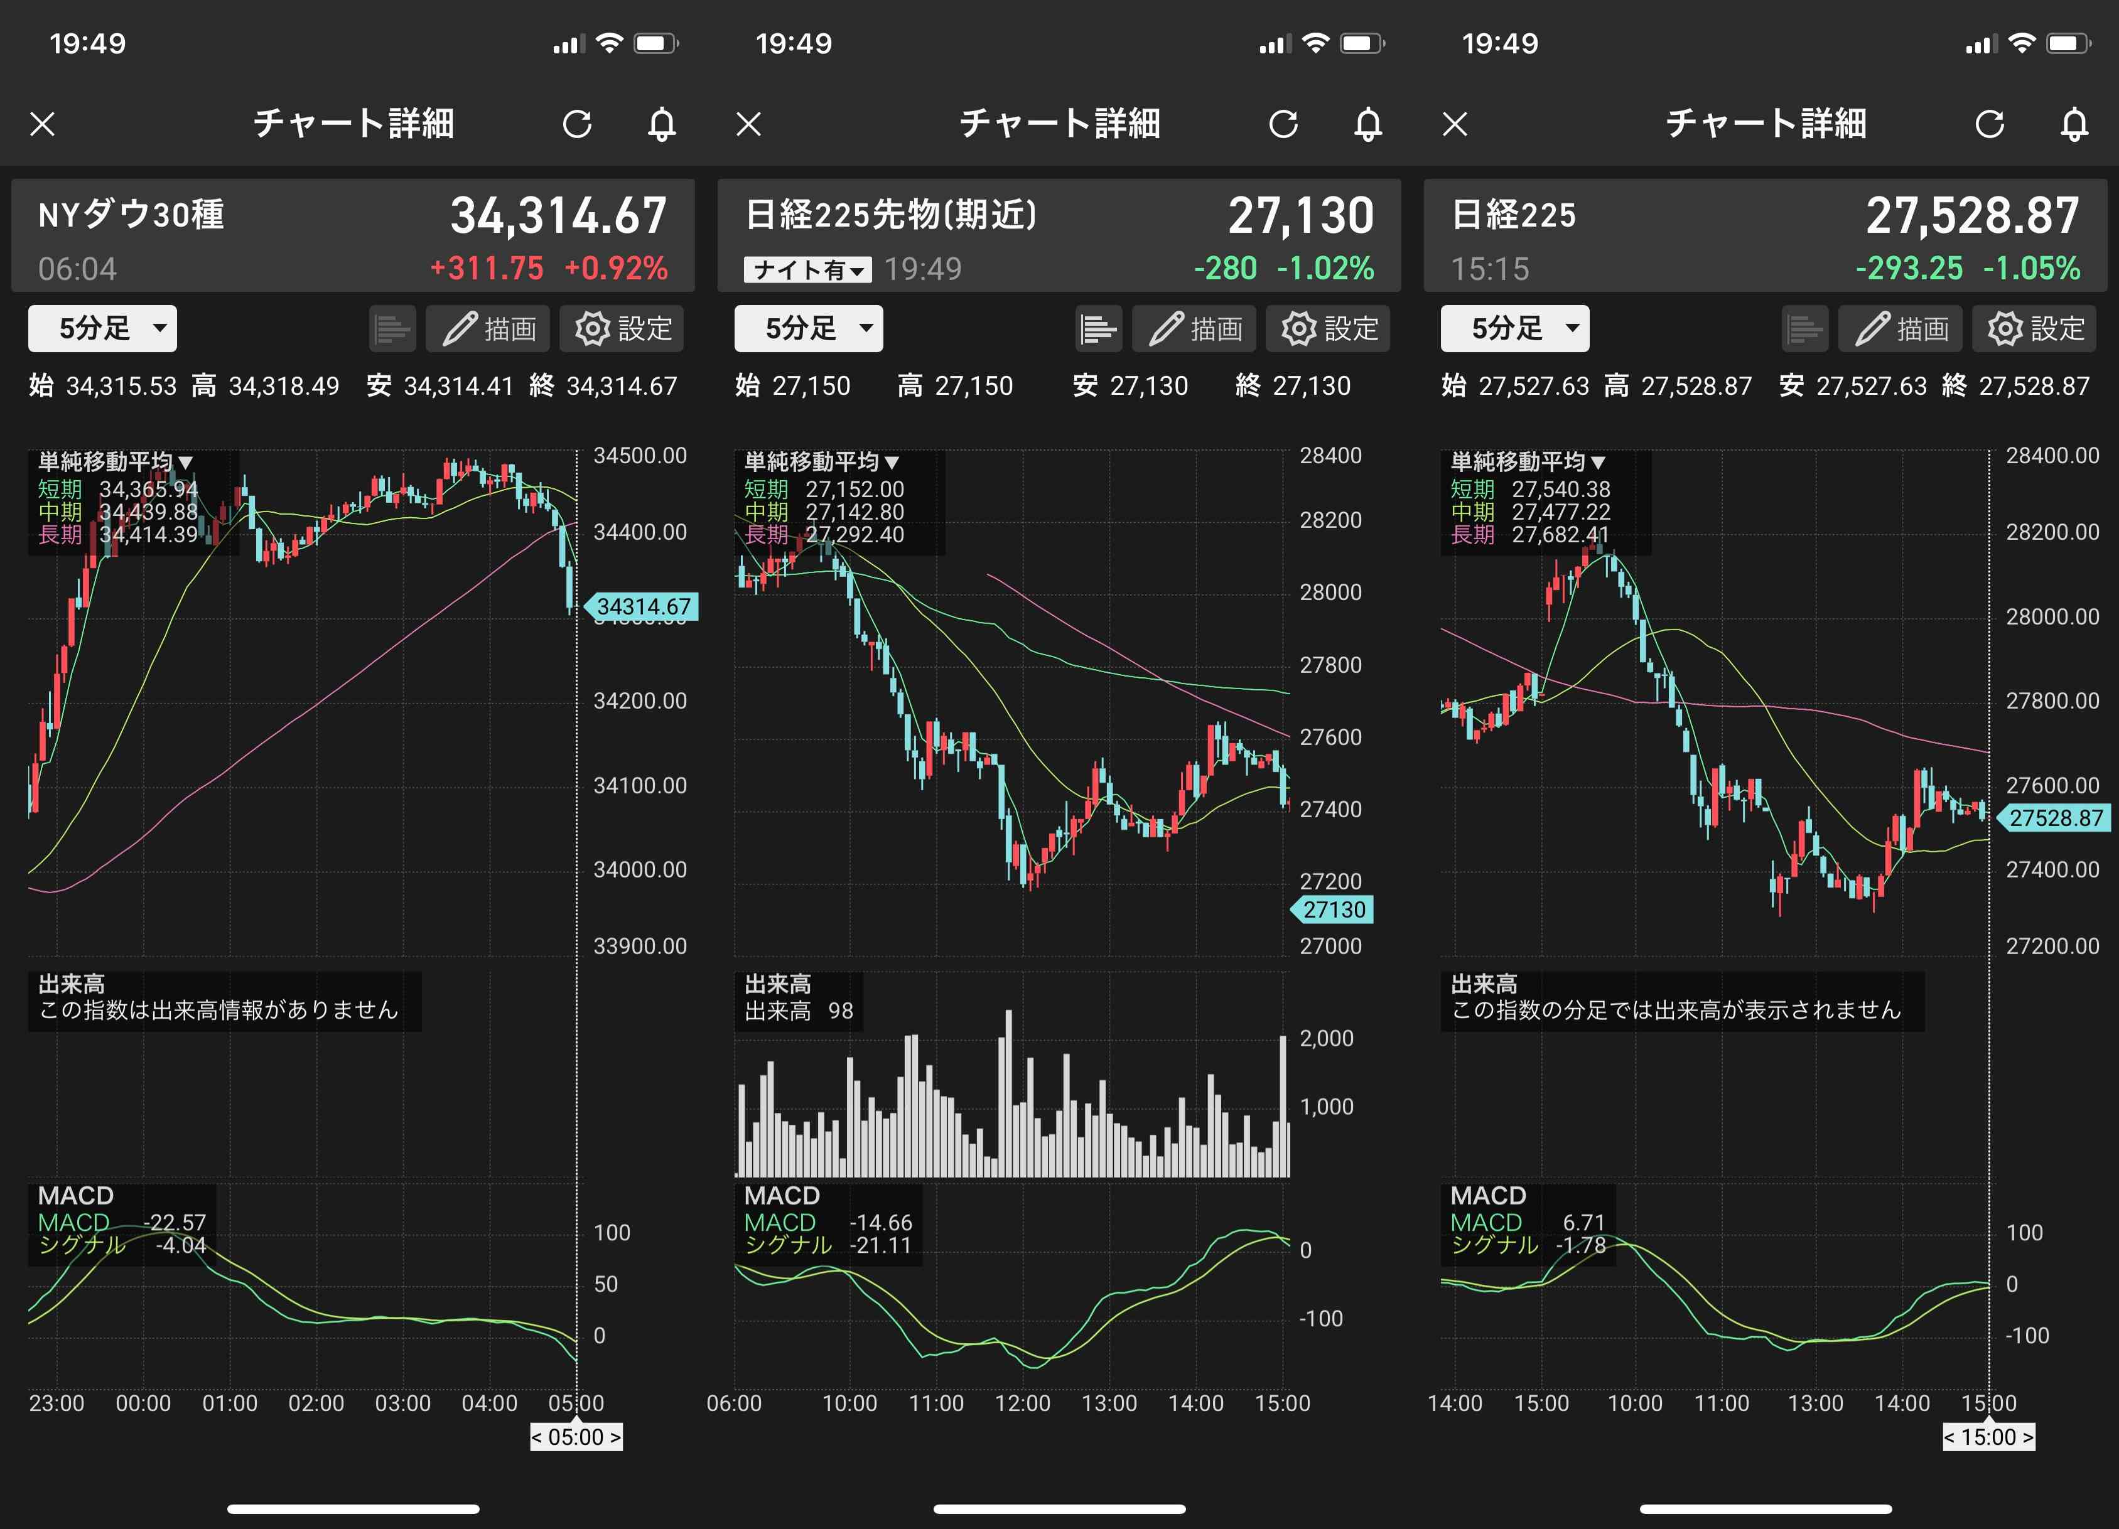
Task: Close the 日経225先物 chart detail screen
Action: [x=748, y=123]
